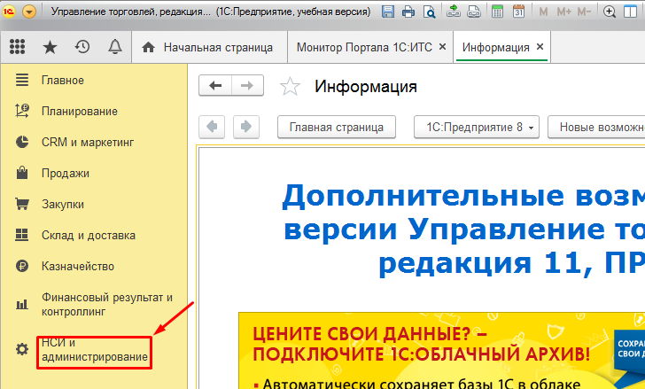Click the Планирование chart icon

[22, 111]
